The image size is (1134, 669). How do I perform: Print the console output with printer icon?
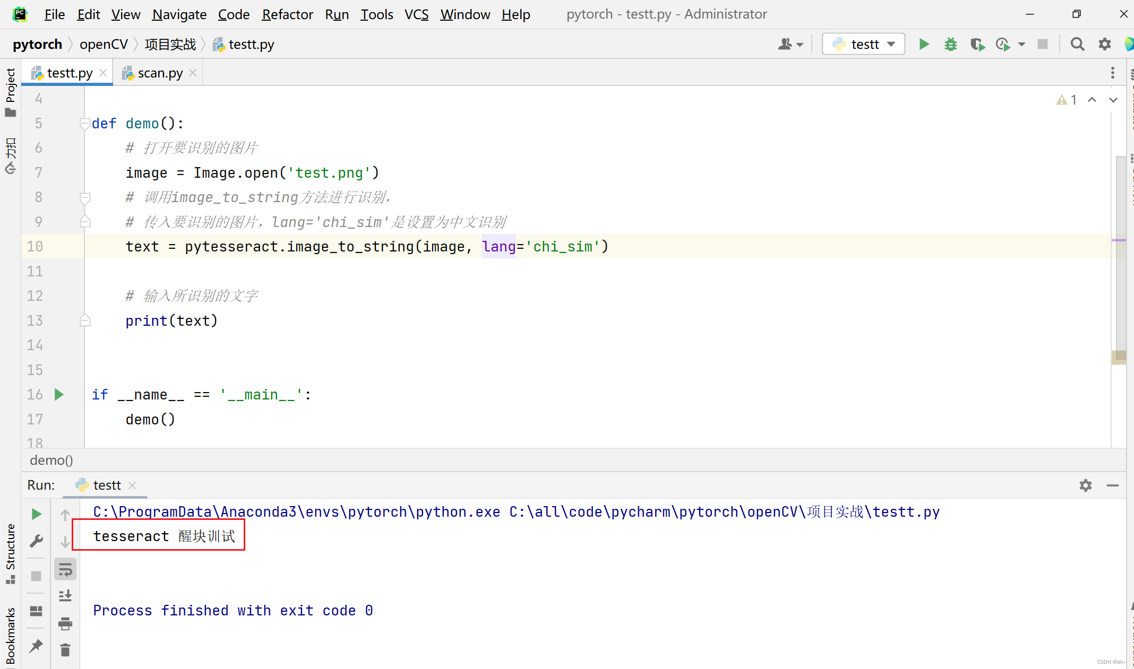tap(65, 623)
